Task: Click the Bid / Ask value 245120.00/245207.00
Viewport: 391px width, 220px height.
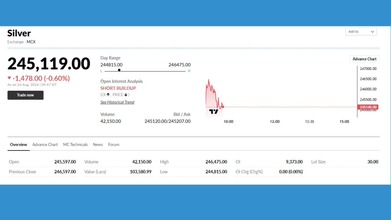Action: pyautogui.click(x=167, y=121)
